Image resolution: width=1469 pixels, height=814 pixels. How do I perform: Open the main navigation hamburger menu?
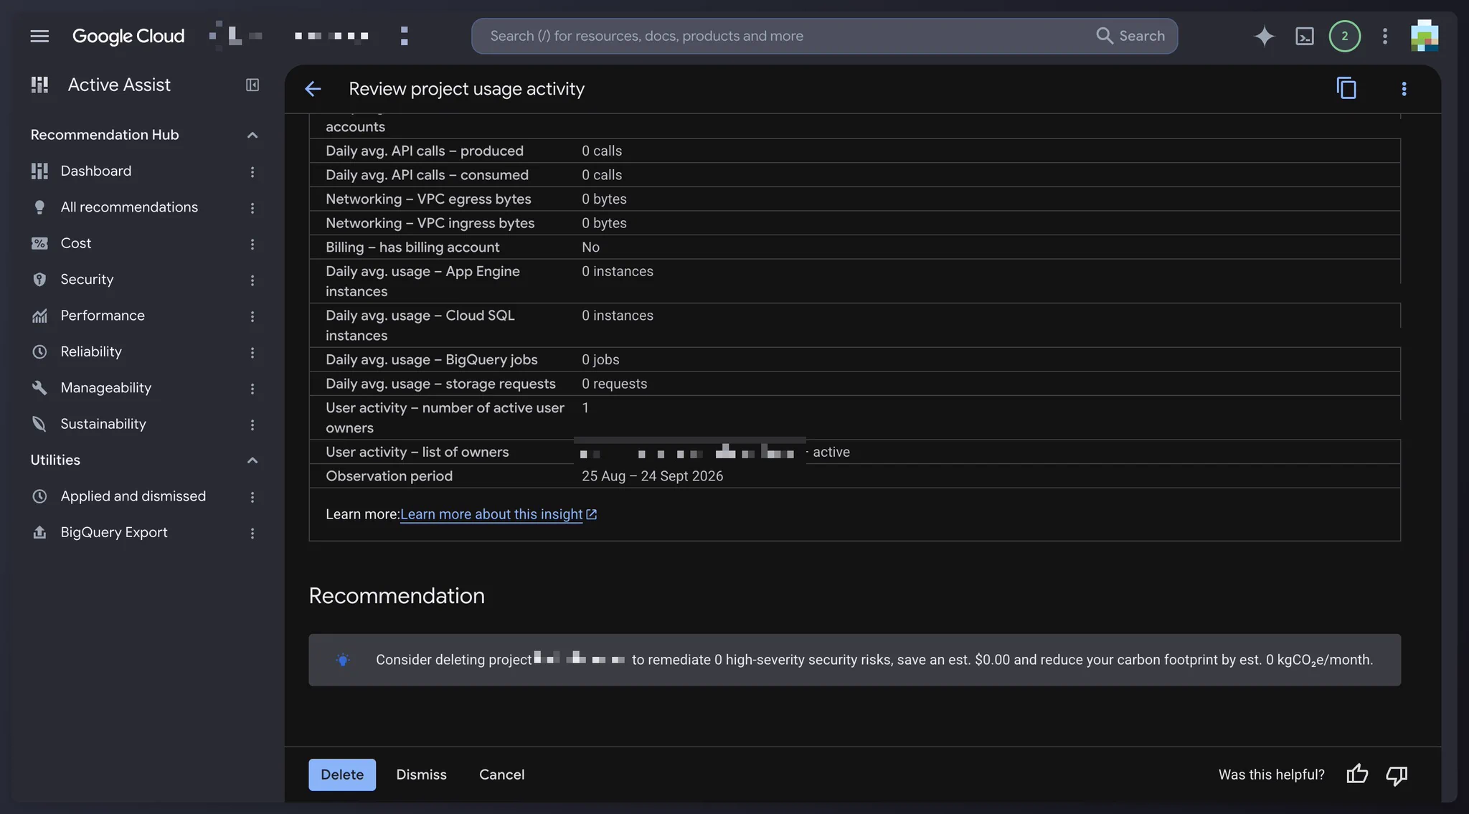[39, 36]
